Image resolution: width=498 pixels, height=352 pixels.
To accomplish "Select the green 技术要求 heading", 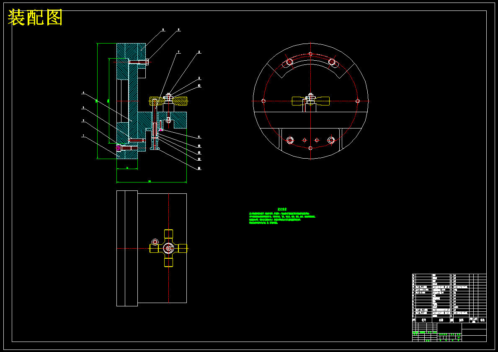I will (x=282, y=210).
